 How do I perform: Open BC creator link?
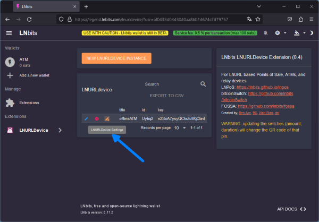click(x=255, y=113)
